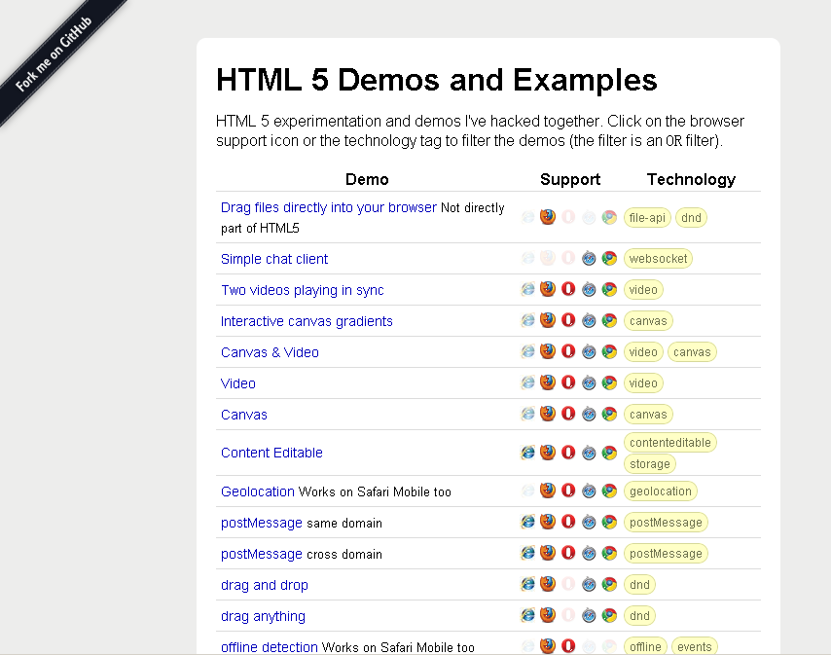831x655 pixels.
Task: Click Firefox icon in Geolocation row
Action: (548, 491)
